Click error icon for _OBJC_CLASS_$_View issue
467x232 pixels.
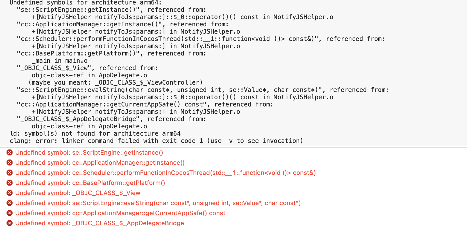pyautogui.click(x=10, y=193)
